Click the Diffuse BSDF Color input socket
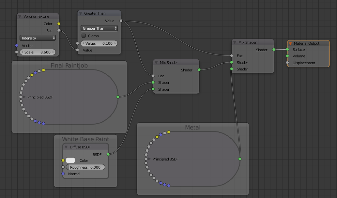337x198 pixels. pyautogui.click(x=63, y=160)
